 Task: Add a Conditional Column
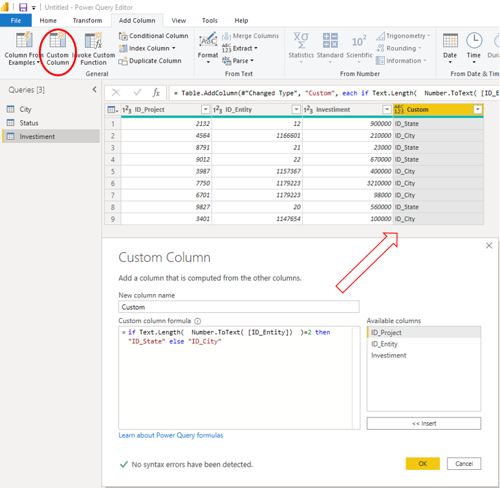click(153, 36)
